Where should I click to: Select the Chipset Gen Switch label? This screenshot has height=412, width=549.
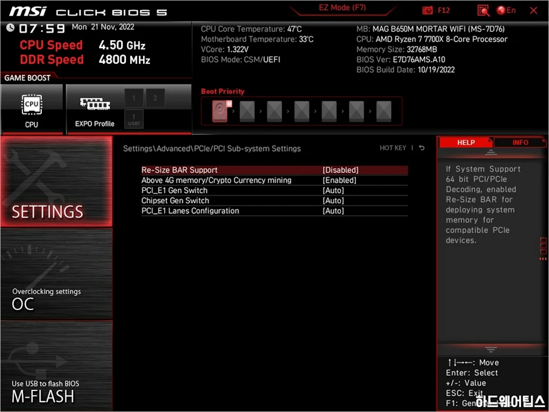click(175, 201)
